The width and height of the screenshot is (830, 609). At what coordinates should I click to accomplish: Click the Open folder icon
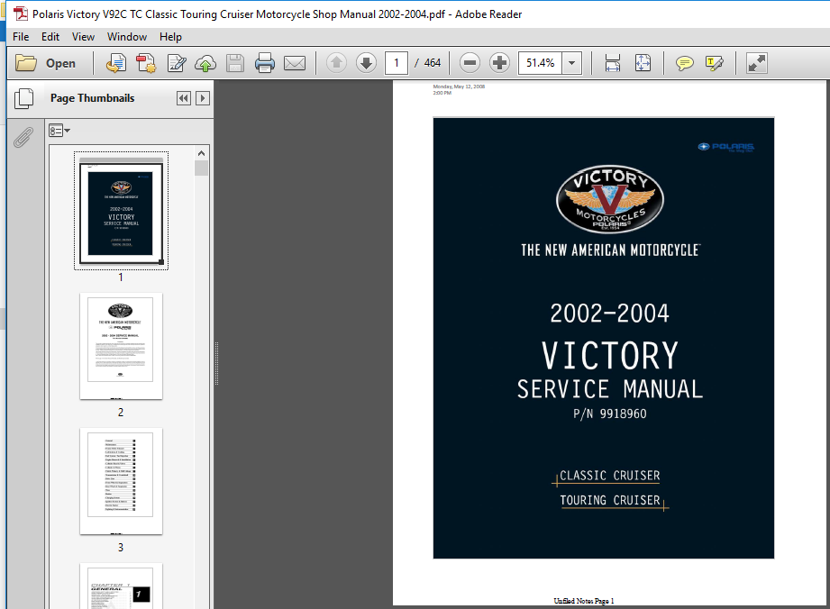point(25,63)
